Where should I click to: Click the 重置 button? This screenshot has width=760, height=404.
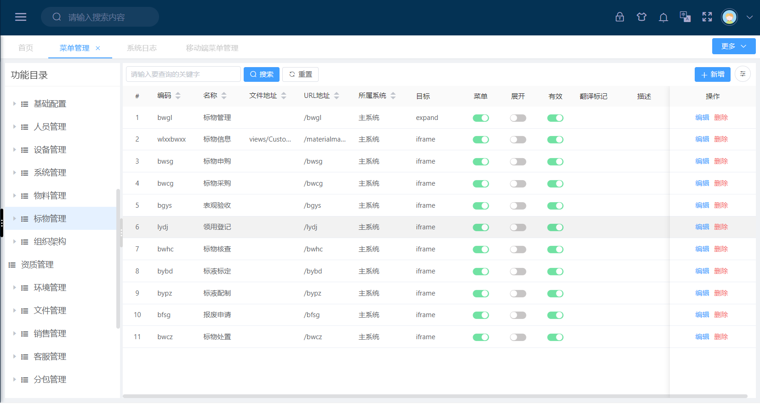coord(300,74)
